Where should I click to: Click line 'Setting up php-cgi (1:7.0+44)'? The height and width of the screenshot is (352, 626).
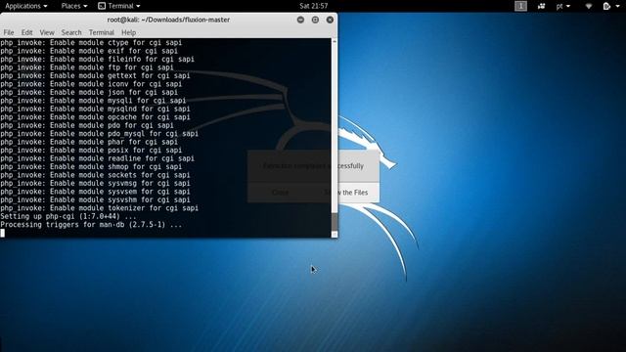pos(68,216)
